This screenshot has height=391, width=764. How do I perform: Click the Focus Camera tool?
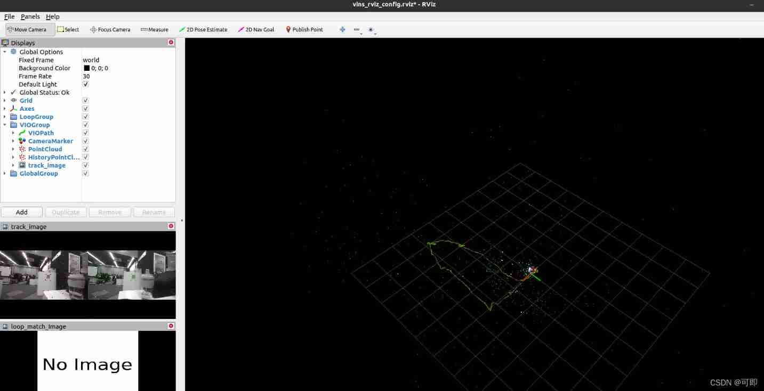pos(110,29)
